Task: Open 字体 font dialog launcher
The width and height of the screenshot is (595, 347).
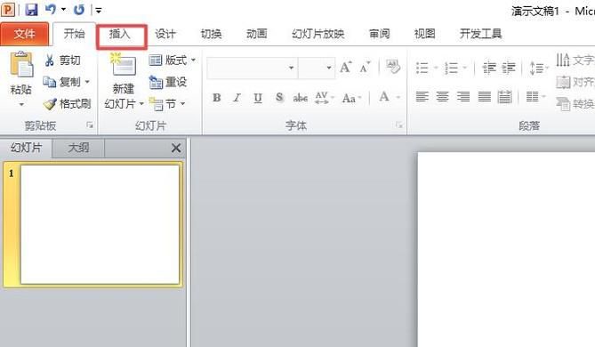Action: 398,125
